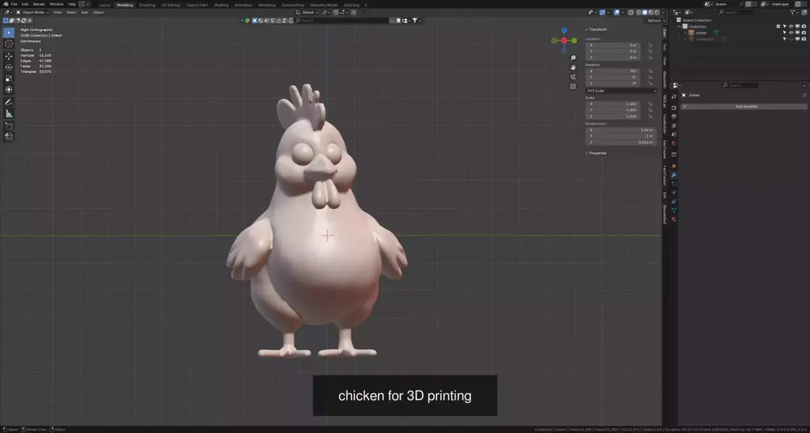The width and height of the screenshot is (810, 433).
Task: Expand the chiken object in outliner
Action: tap(685, 32)
